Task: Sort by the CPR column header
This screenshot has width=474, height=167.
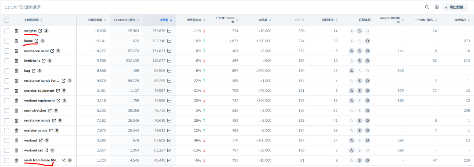Action: click(x=299, y=20)
